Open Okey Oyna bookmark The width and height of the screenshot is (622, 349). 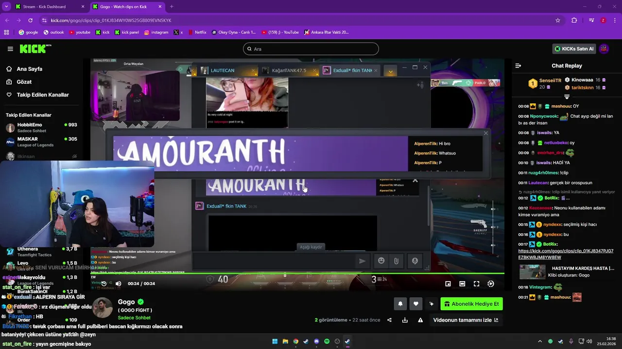tap(234, 32)
